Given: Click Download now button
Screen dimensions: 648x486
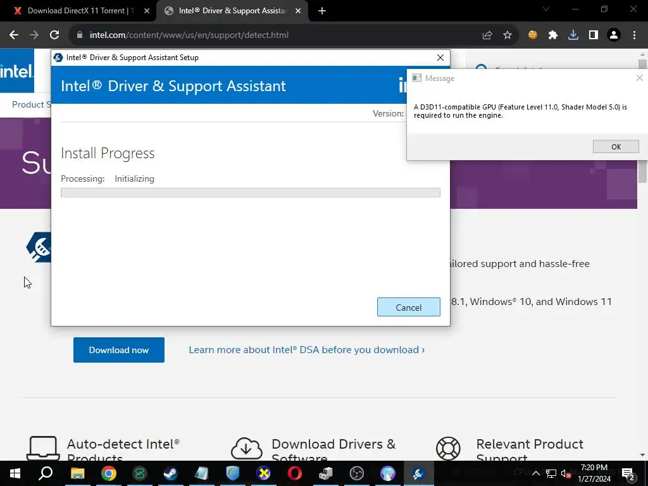Looking at the screenshot, I should coord(118,350).
